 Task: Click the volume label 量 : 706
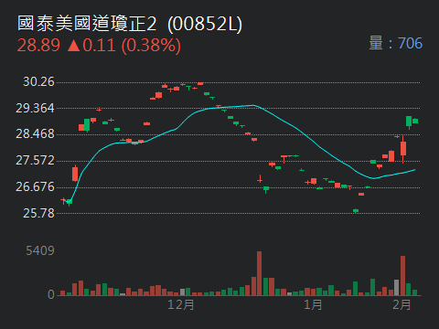click(395, 43)
